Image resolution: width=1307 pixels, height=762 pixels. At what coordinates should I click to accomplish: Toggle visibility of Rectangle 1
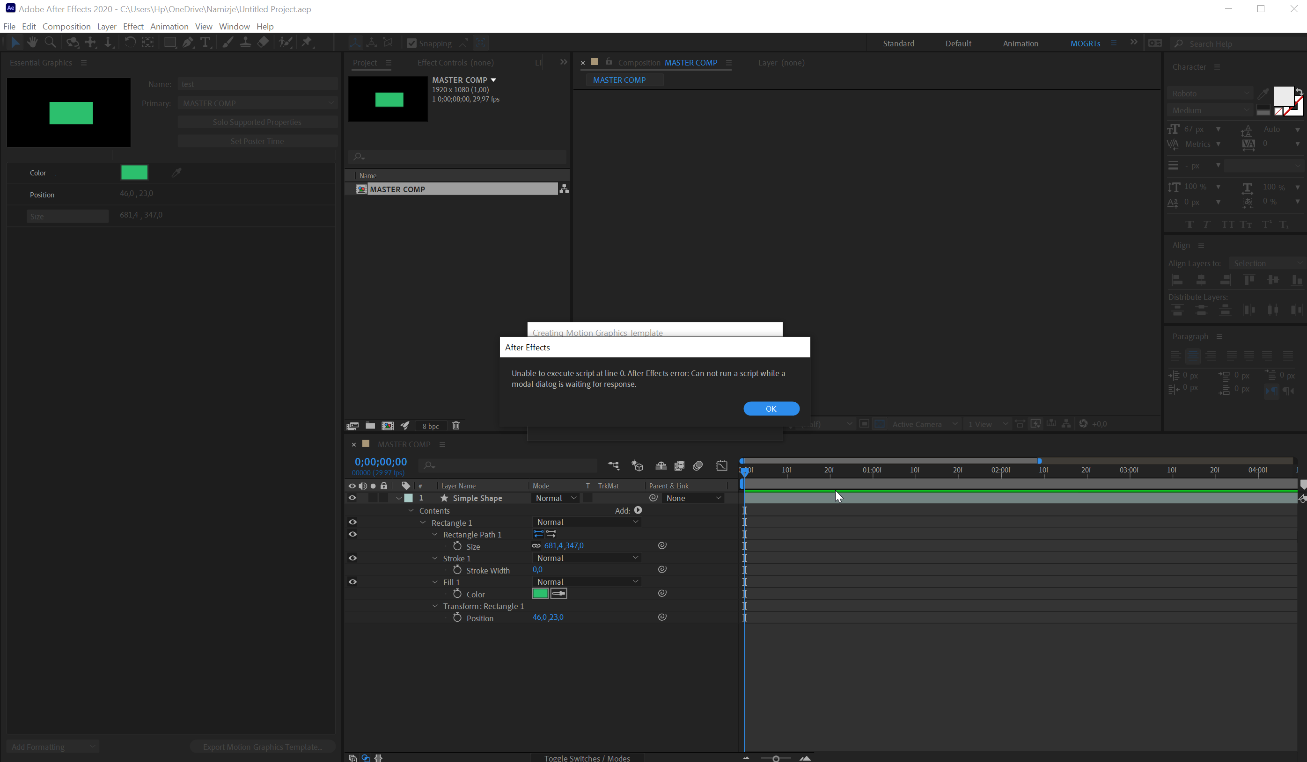[352, 522]
